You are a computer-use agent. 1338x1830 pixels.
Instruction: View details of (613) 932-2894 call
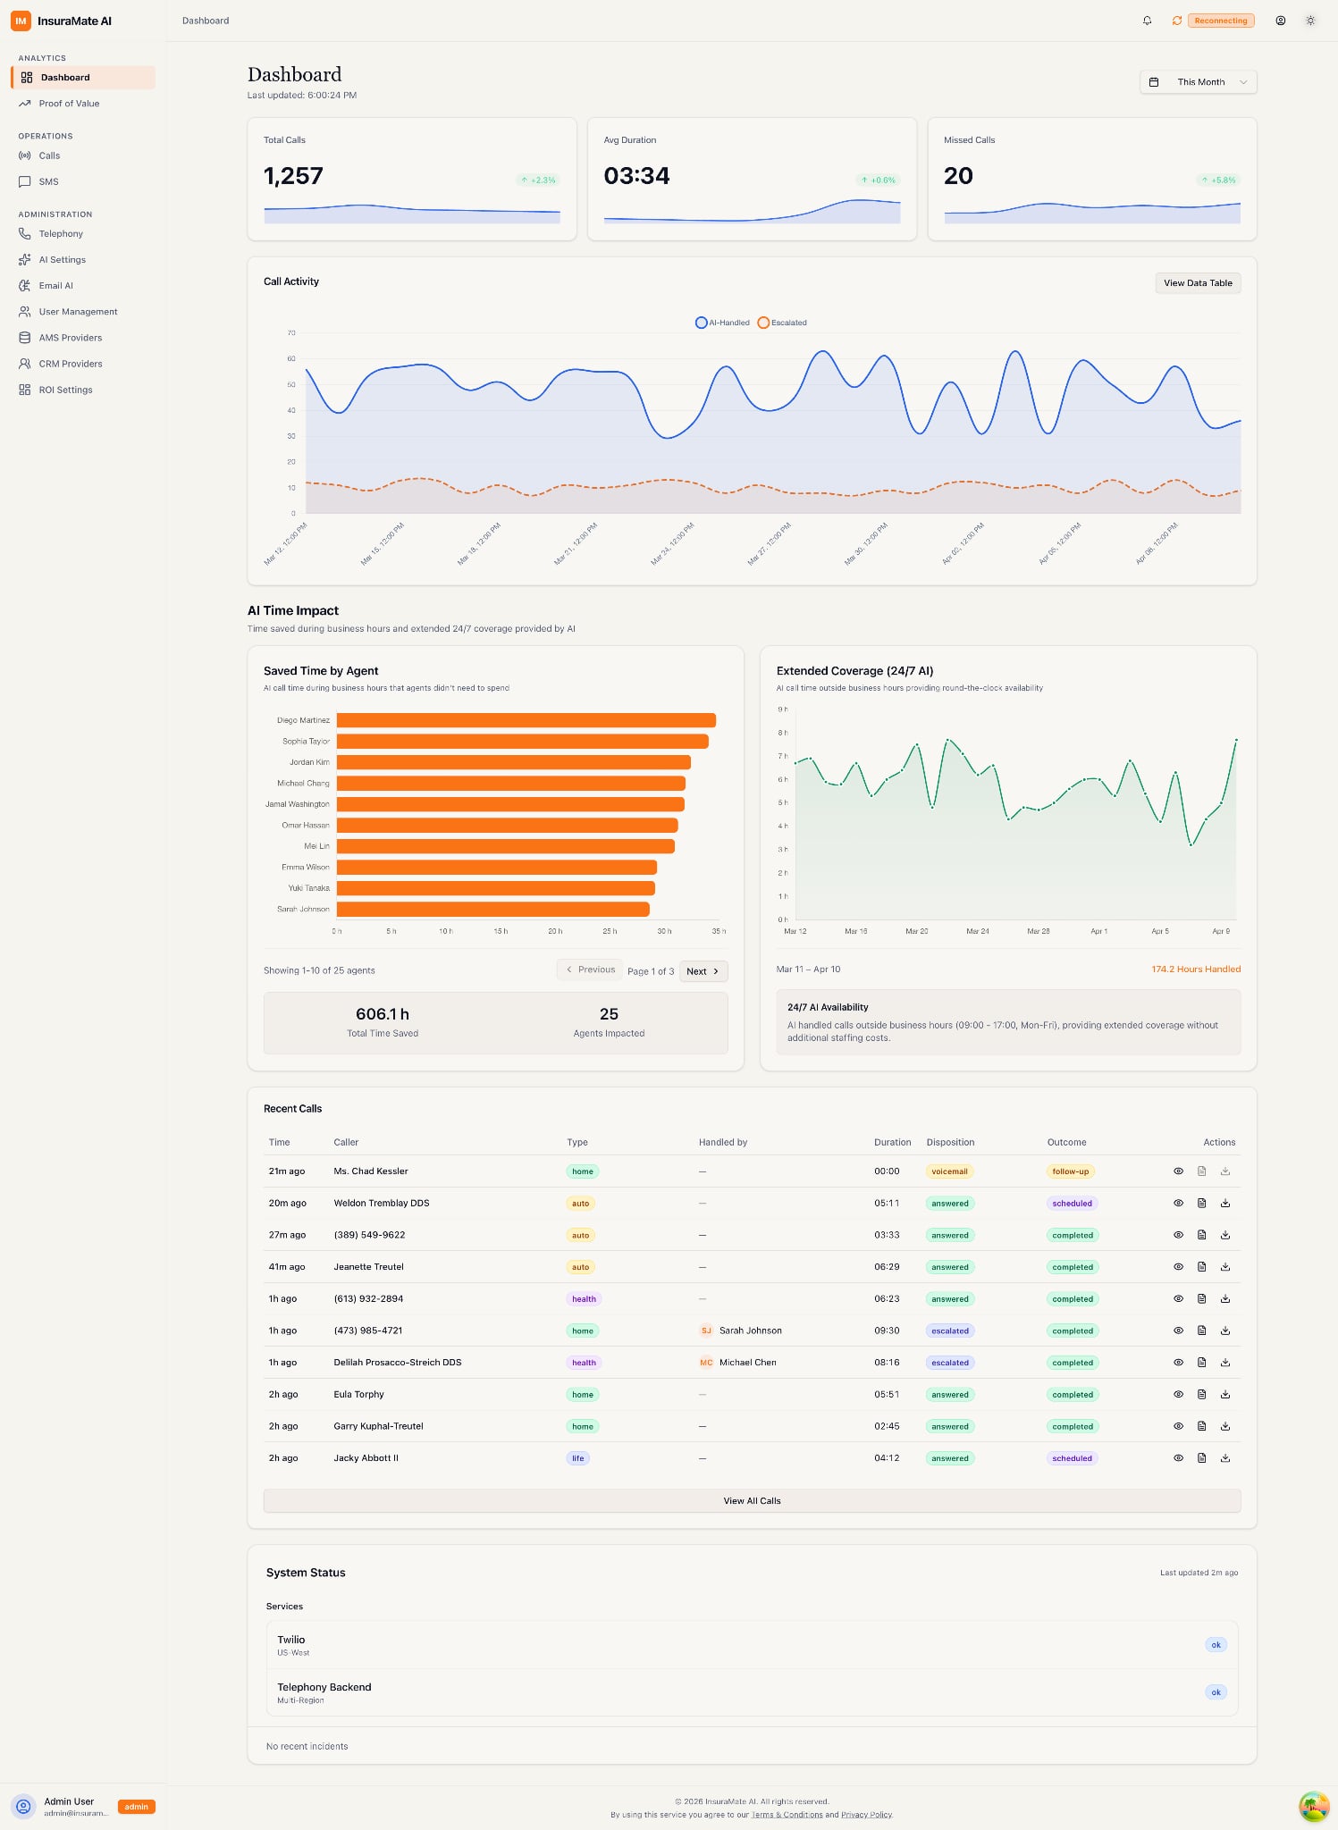pyautogui.click(x=1178, y=1299)
